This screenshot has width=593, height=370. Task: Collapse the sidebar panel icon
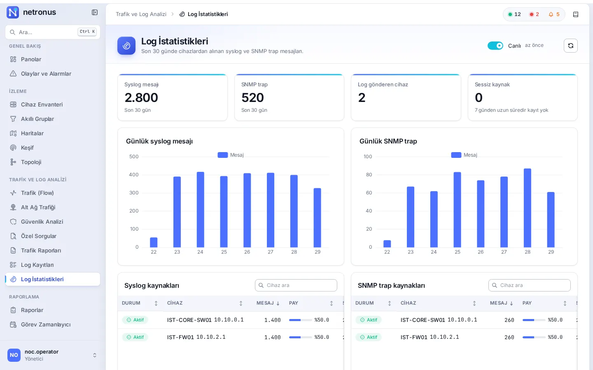(95, 12)
